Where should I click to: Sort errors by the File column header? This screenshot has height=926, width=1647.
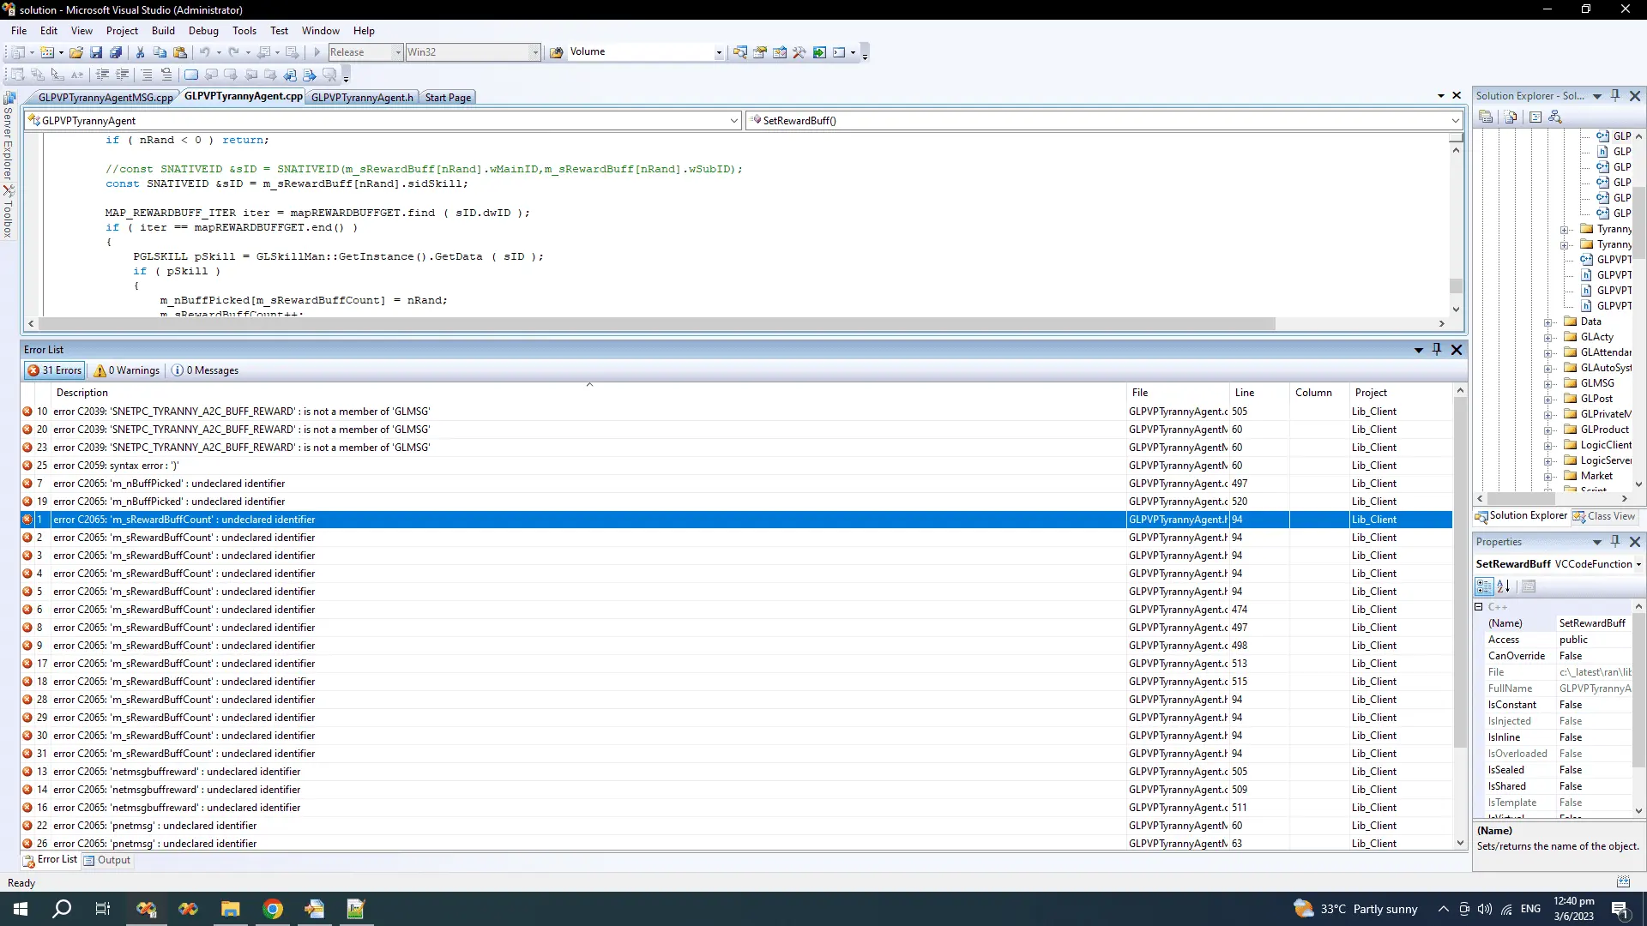click(x=1178, y=393)
